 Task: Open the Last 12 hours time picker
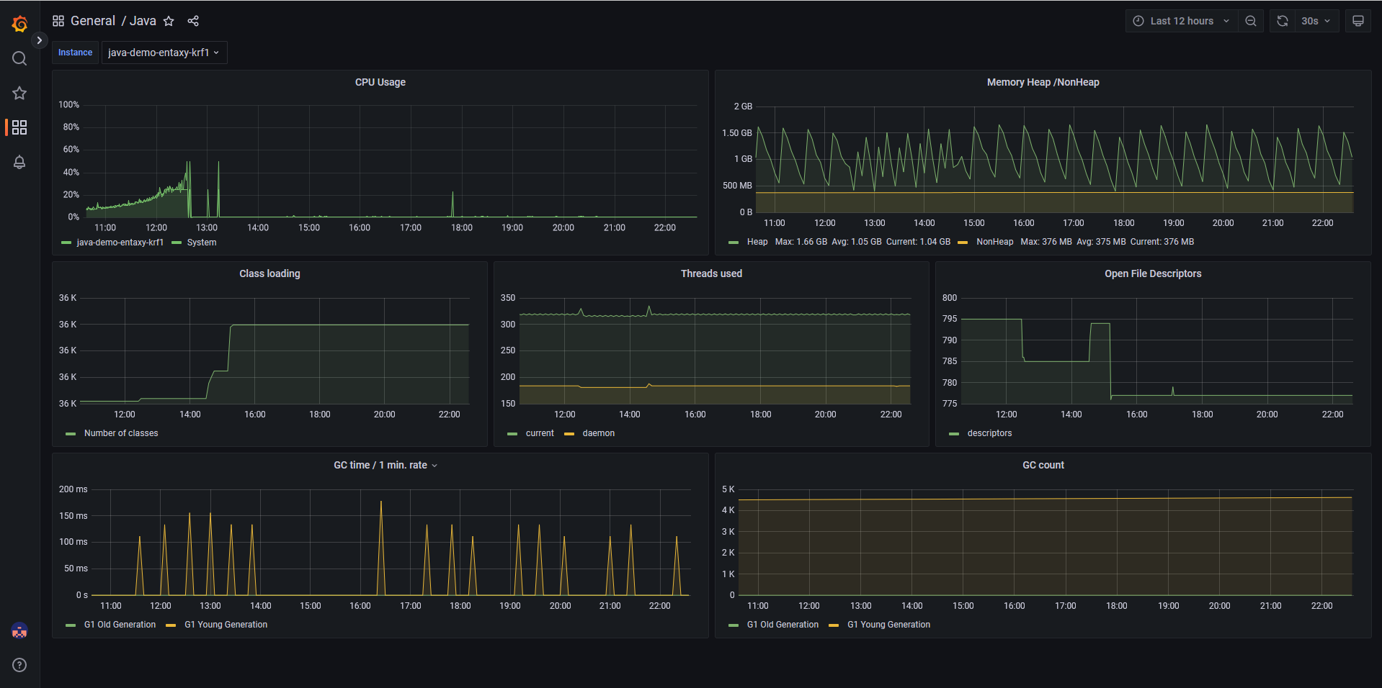coord(1182,21)
